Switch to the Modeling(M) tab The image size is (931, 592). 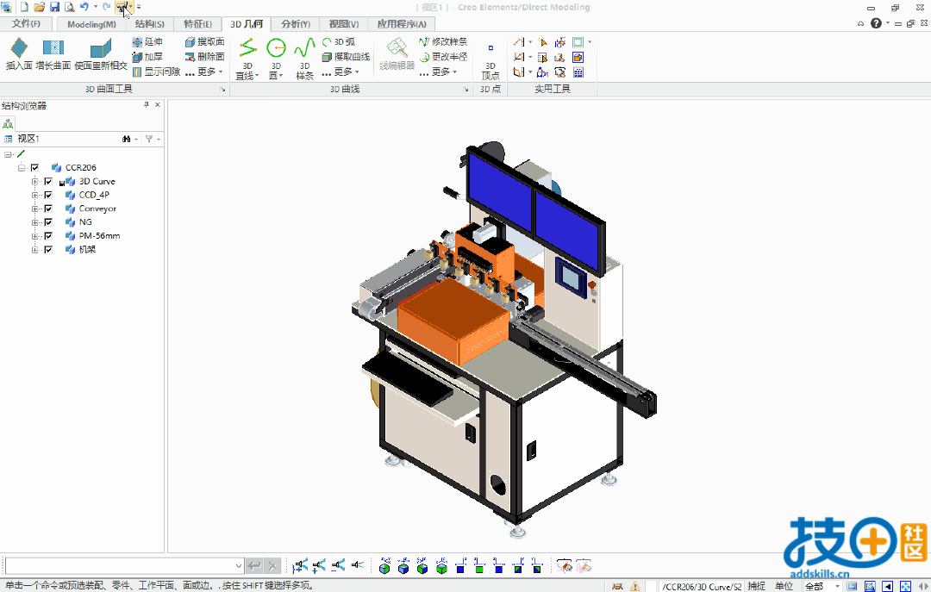pos(91,24)
